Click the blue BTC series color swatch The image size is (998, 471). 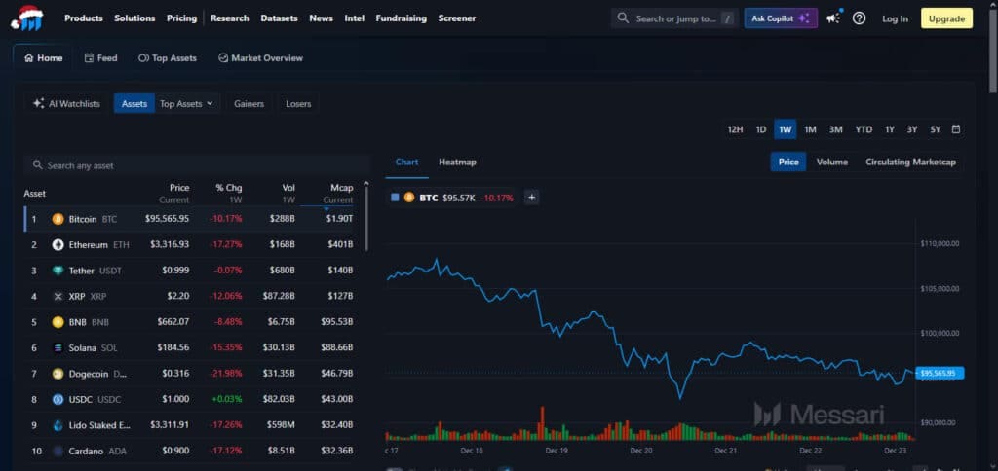[x=395, y=198]
